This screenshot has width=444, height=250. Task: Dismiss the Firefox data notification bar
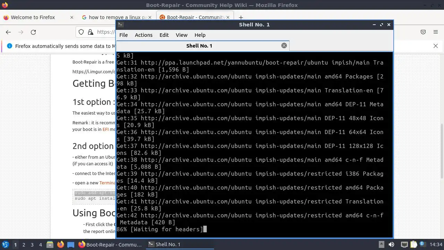point(436,46)
